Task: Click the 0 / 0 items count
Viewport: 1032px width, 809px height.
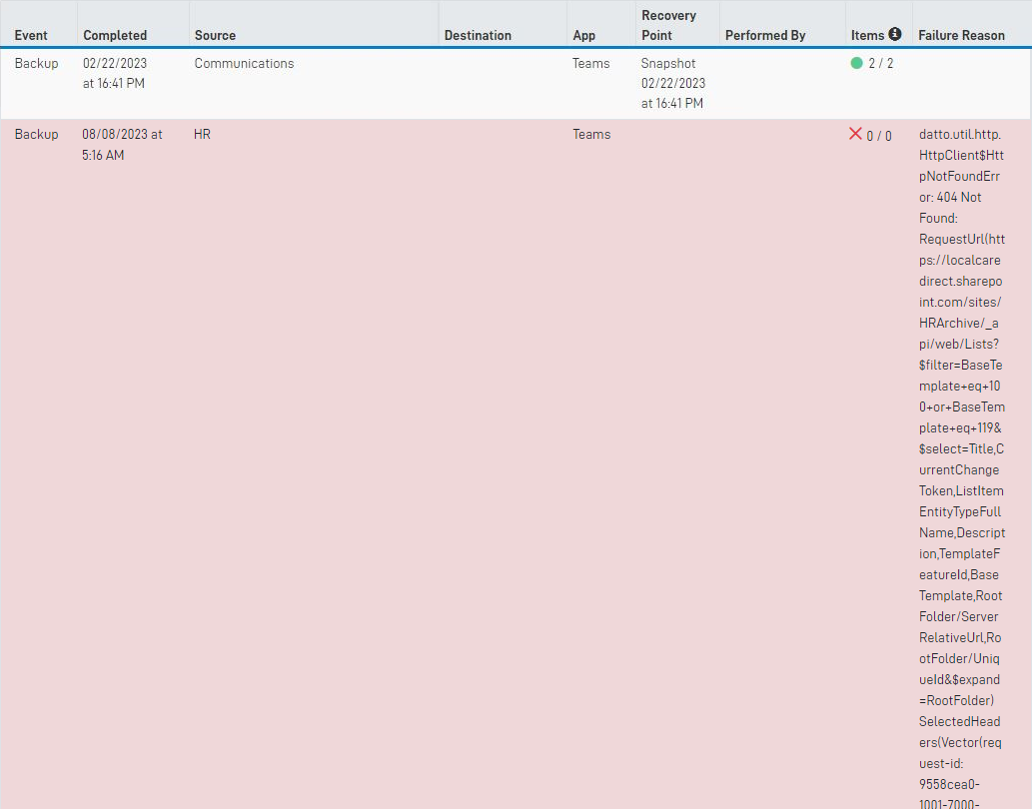Action: point(879,136)
